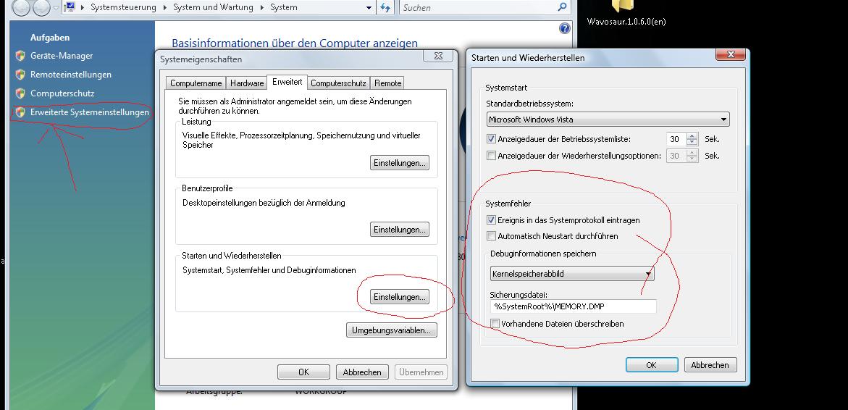Switch to the Hardware tab
Screen dimensions: 848x410
[247, 83]
